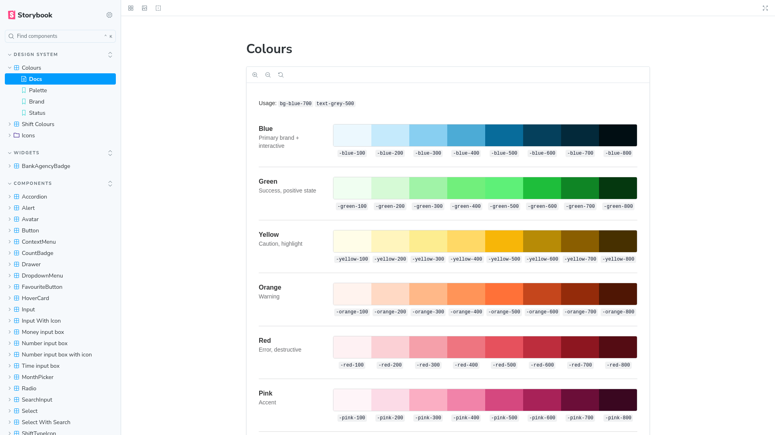Open the Button component
The width and height of the screenshot is (775, 435).
coord(30,230)
